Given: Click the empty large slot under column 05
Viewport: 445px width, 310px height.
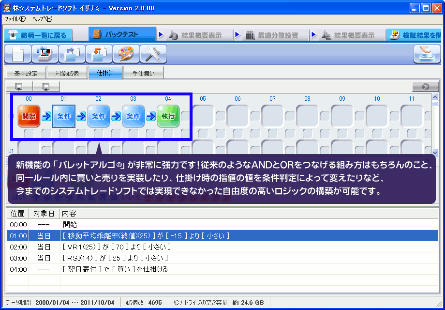Looking at the screenshot, I should [x=203, y=116].
